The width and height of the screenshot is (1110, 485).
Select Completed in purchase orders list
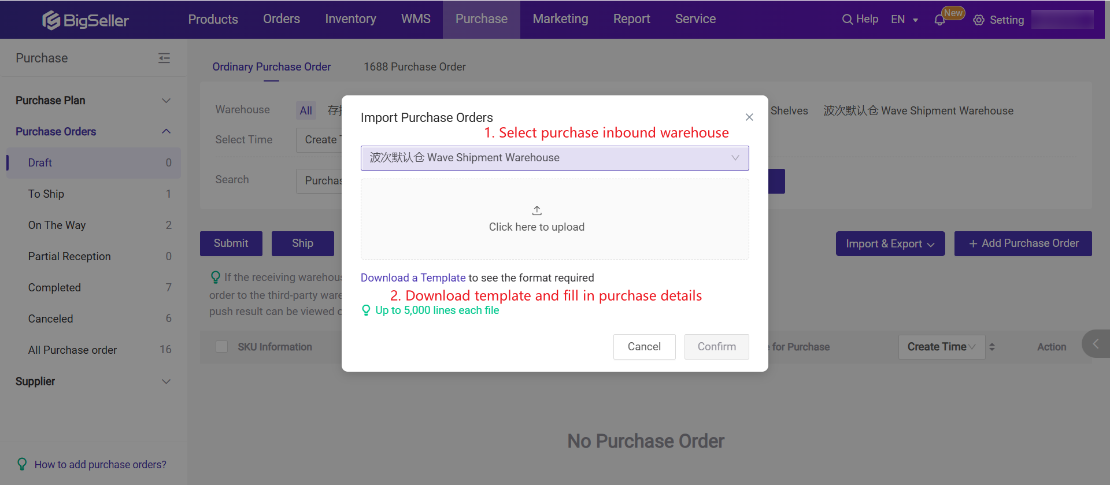point(54,288)
